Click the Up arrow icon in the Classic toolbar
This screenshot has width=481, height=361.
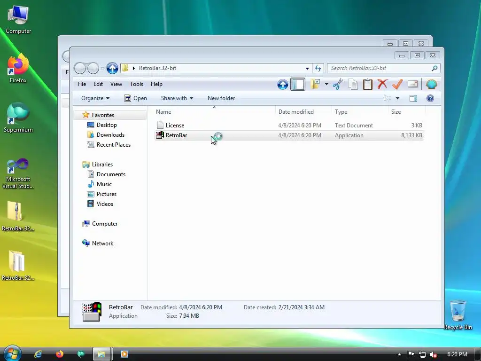coord(282,84)
